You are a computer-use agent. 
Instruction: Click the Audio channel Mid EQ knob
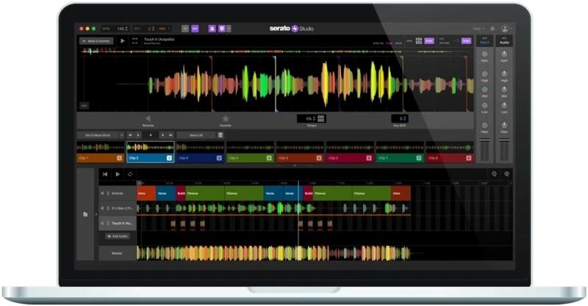click(504, 90)
